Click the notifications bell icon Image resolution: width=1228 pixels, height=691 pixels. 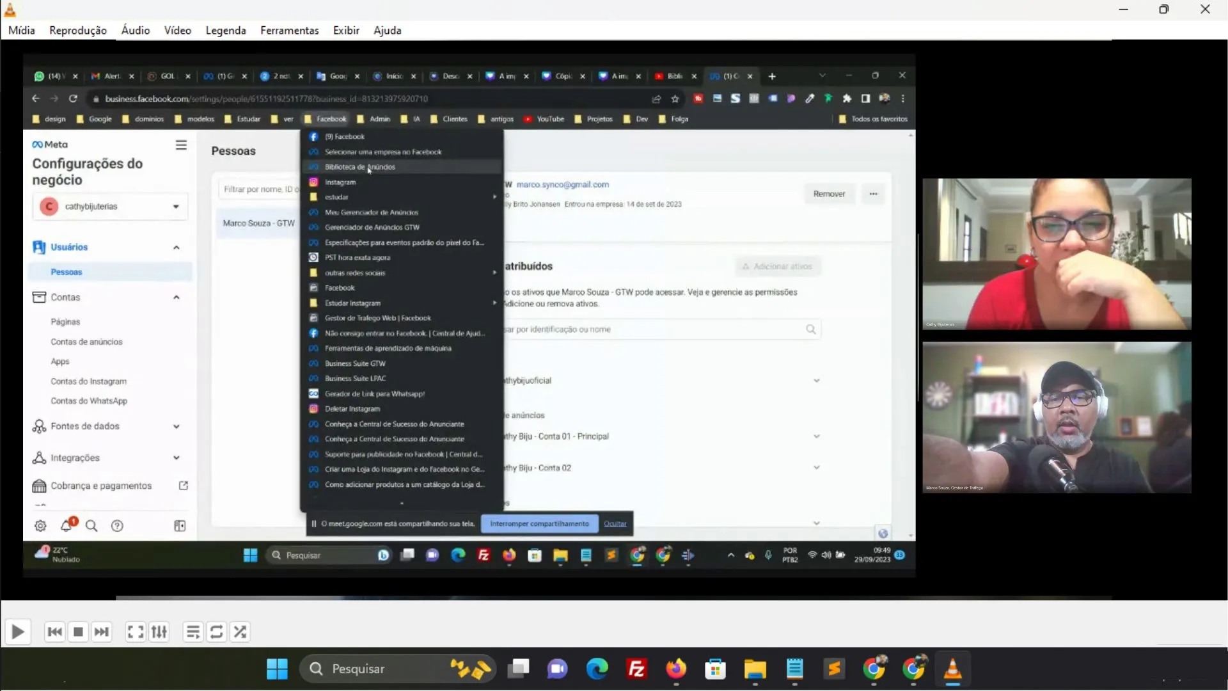coord(66,525)
